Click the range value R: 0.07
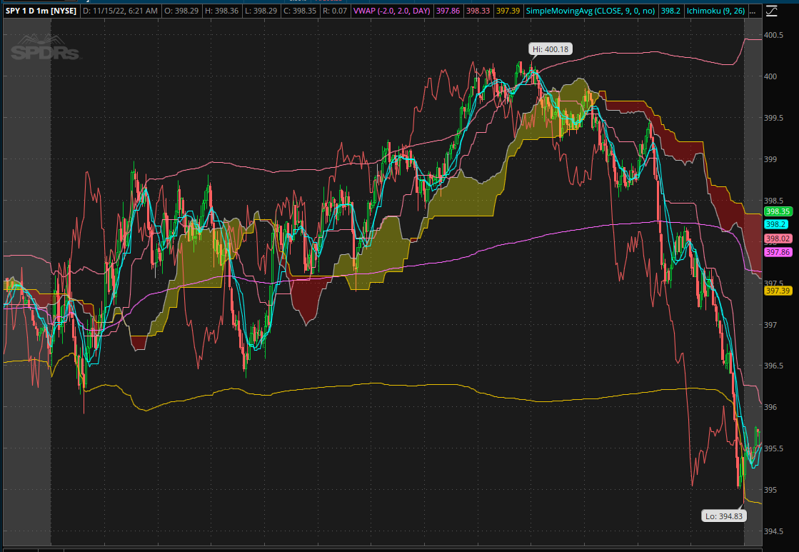The image size is (799, 552). (335, 11)
